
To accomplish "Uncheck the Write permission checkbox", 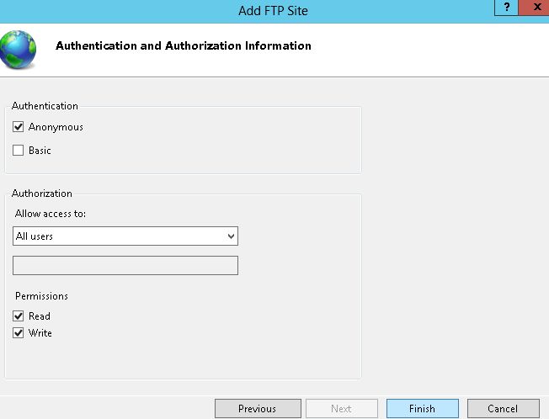I will click(x=19, y=332).
